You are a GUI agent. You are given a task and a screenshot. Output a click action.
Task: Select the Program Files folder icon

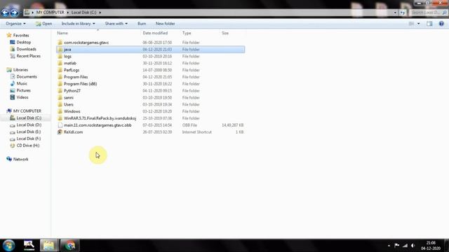60,77
